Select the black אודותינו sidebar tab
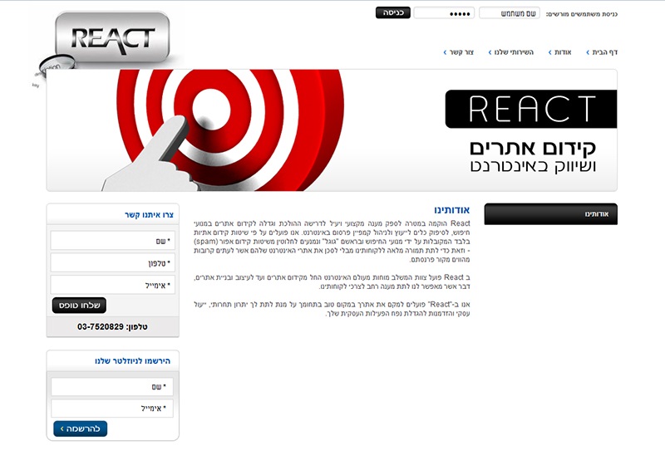Screen dimensions: 665x465 tap(550, 214)
